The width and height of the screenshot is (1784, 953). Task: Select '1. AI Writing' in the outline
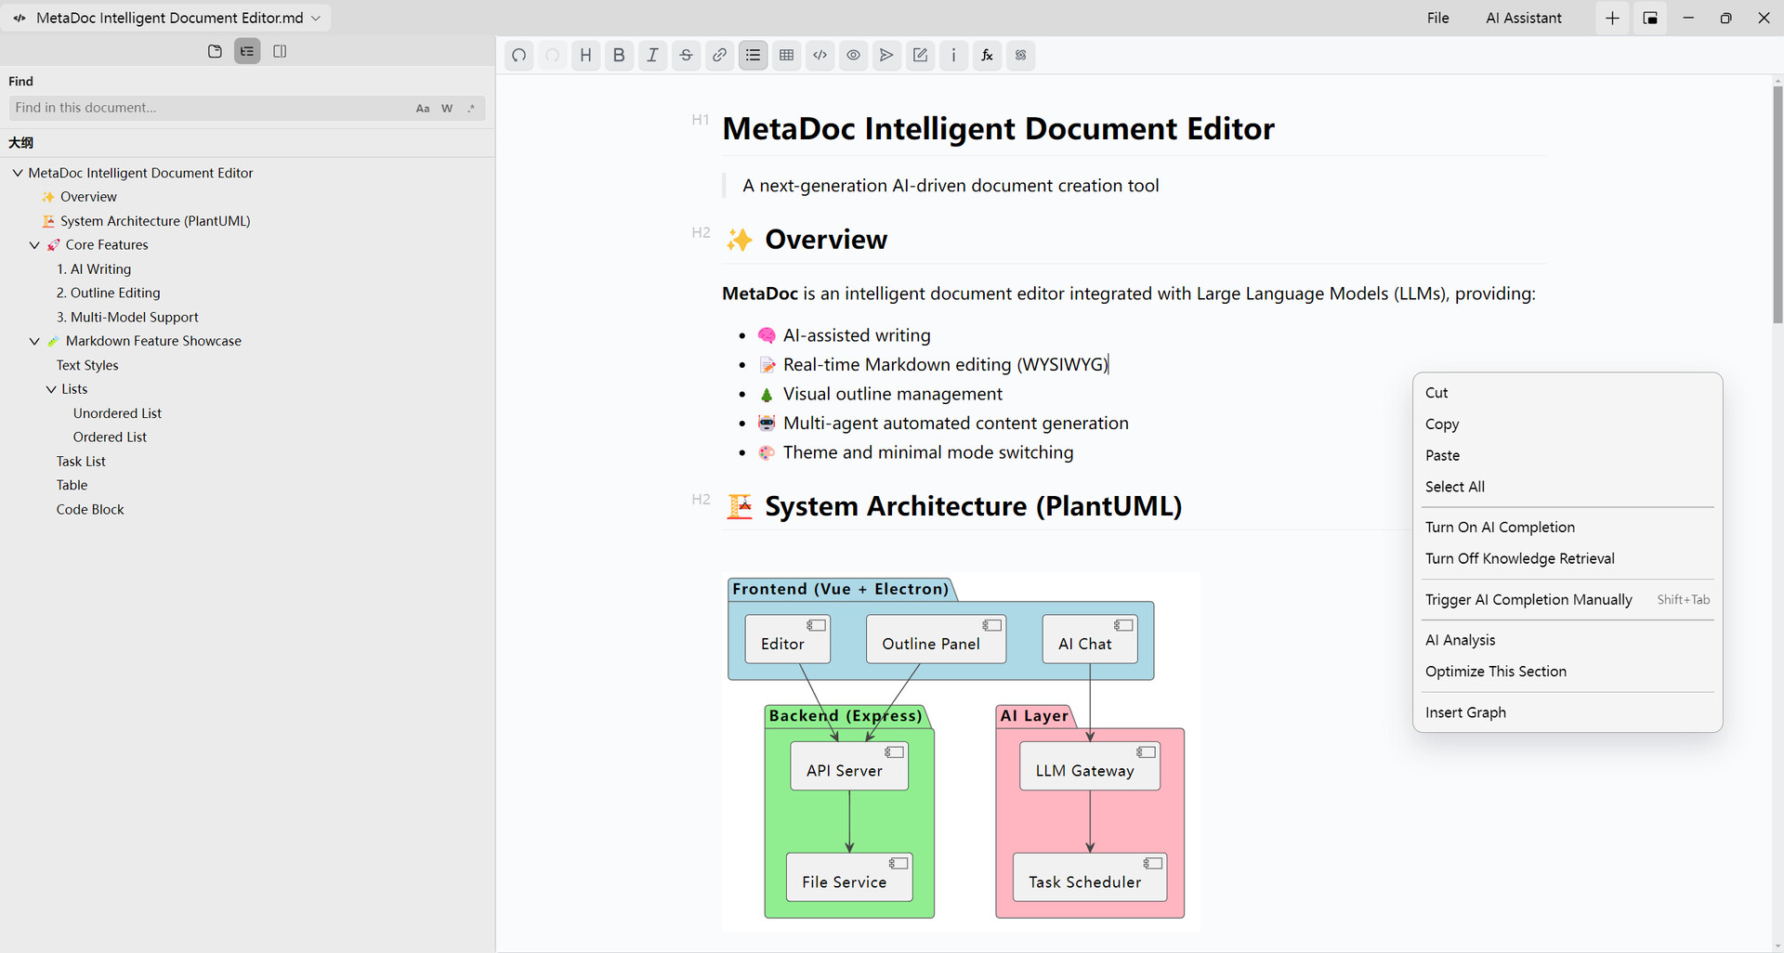[x=94, y=269]
